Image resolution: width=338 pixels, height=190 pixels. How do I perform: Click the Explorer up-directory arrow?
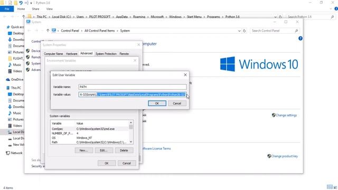click(x=23, y=16)
